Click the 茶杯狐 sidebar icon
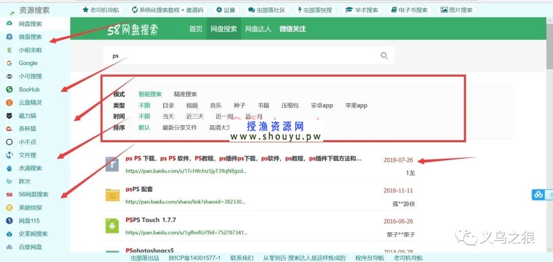This screenshot has width=553, height=262. pyautogui.click(x=10, y=129)
